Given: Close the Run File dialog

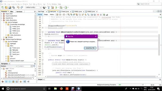Looking at the screenshot, I should [x=96, y=36].
